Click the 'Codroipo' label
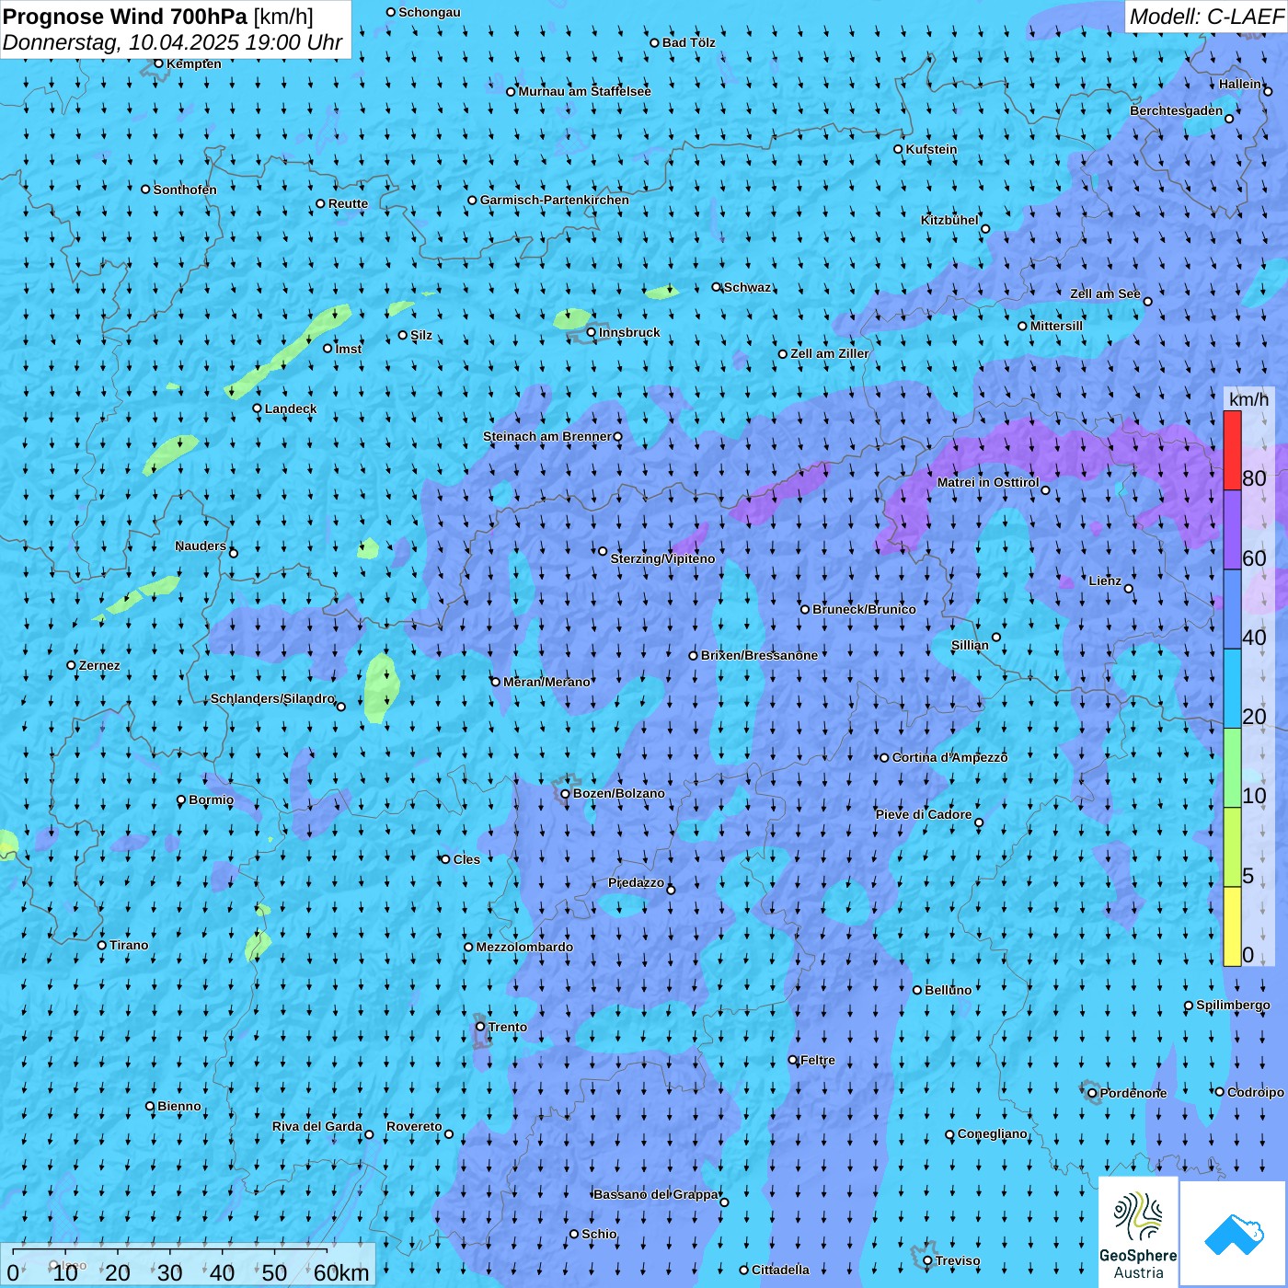The height and width of the screenshot is (1288, 1288). click(1255, 1092)
